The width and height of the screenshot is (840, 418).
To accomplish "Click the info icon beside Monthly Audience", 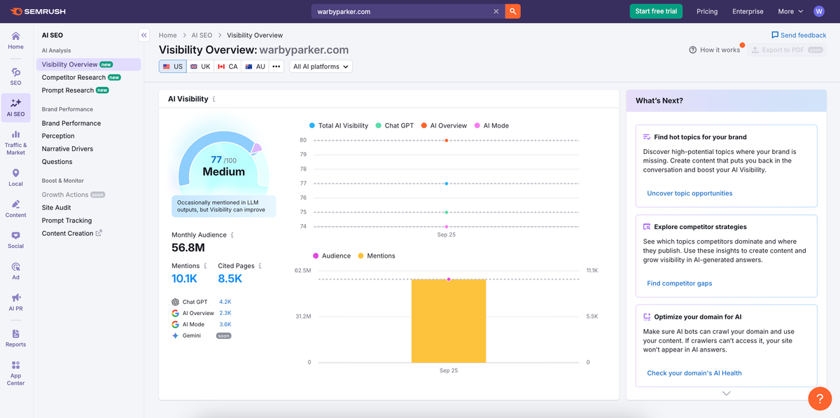I will [232, 235].
